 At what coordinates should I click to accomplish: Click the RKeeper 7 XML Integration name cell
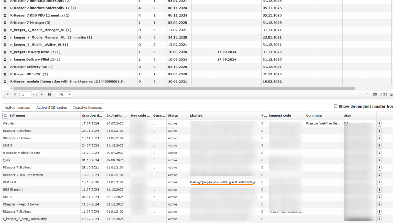pyautogui.click(x=41, y=175)
